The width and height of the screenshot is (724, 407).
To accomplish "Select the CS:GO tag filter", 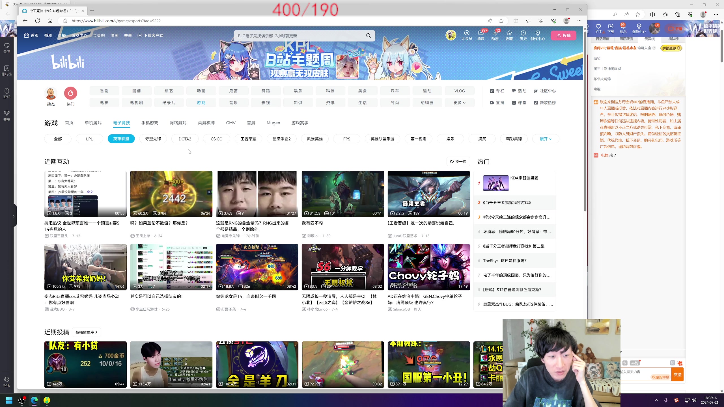I will point(217,139).
